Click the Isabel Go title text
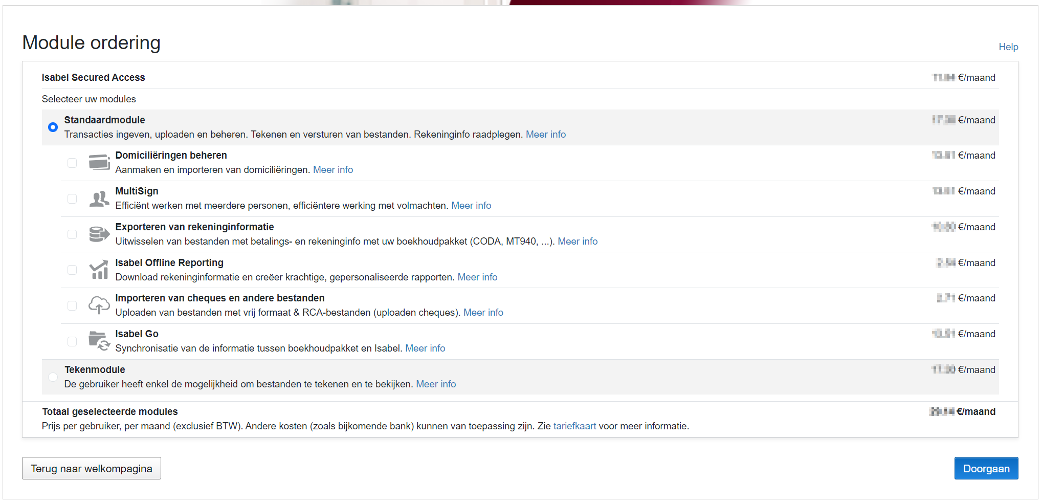Viewport: 1042px width, 503px height. click(x=137, y=334)
